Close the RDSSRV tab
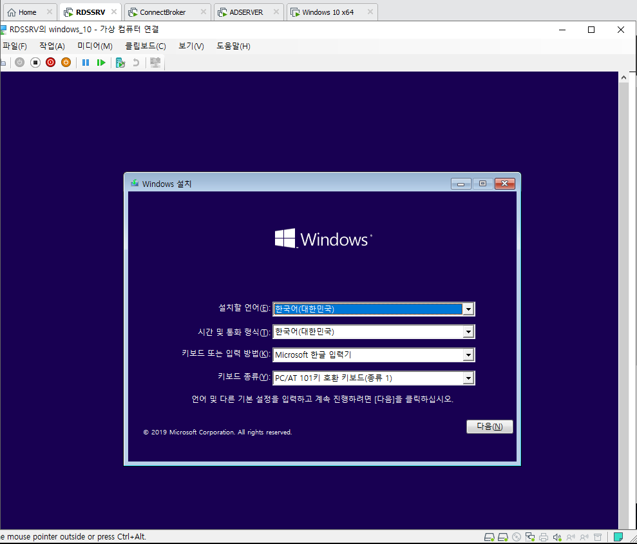 (114, 12)
